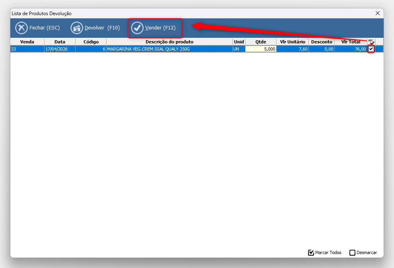Select the unit value cell 7,60
The width and height of the screenshot is (394, 268).
coord(293,49)
